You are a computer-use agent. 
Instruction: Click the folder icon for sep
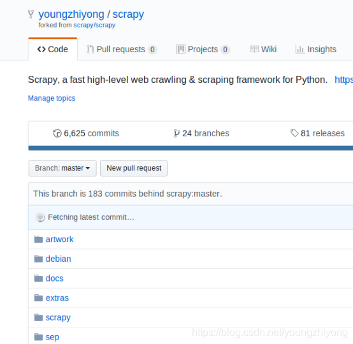(x=38, y=337)
